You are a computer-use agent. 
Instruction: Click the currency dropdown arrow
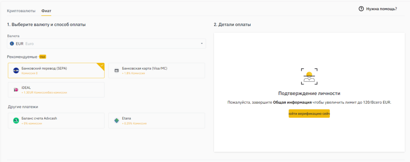point(202,44)
